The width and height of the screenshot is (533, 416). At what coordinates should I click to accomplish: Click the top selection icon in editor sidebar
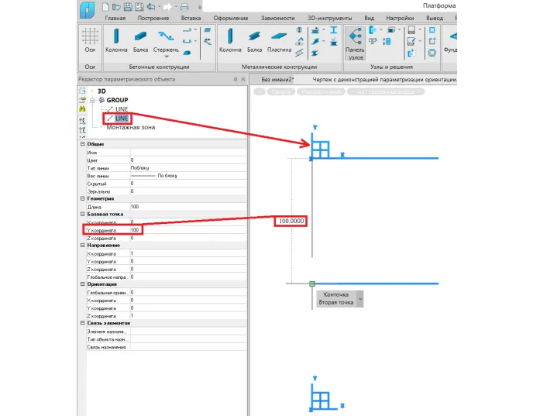coord(82,91)
